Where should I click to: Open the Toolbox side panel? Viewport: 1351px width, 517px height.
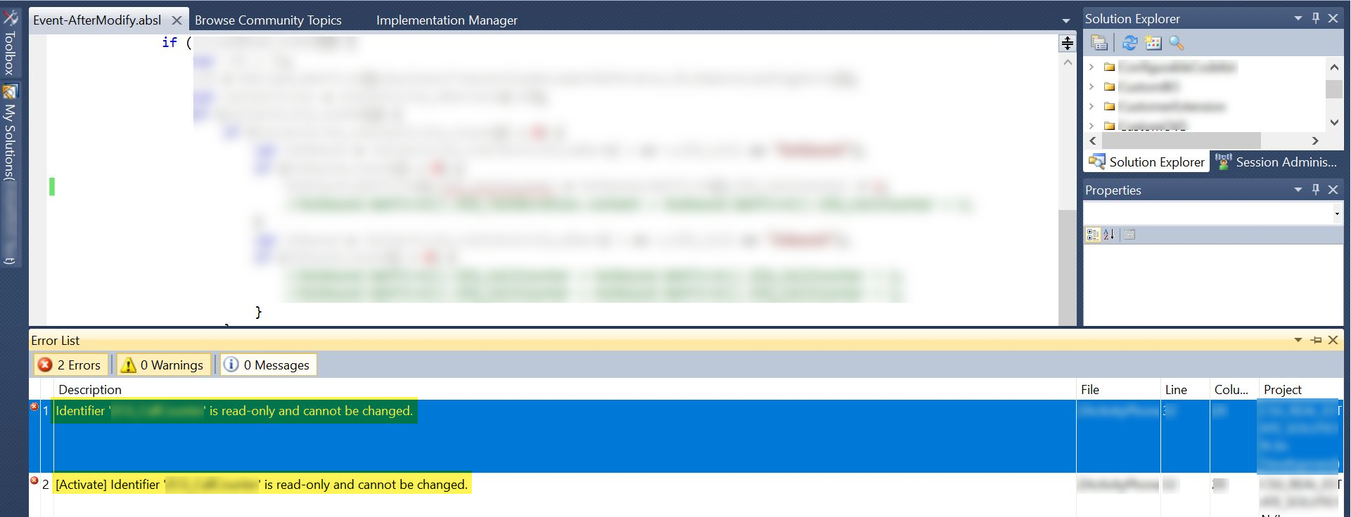[x=10, y=42]
